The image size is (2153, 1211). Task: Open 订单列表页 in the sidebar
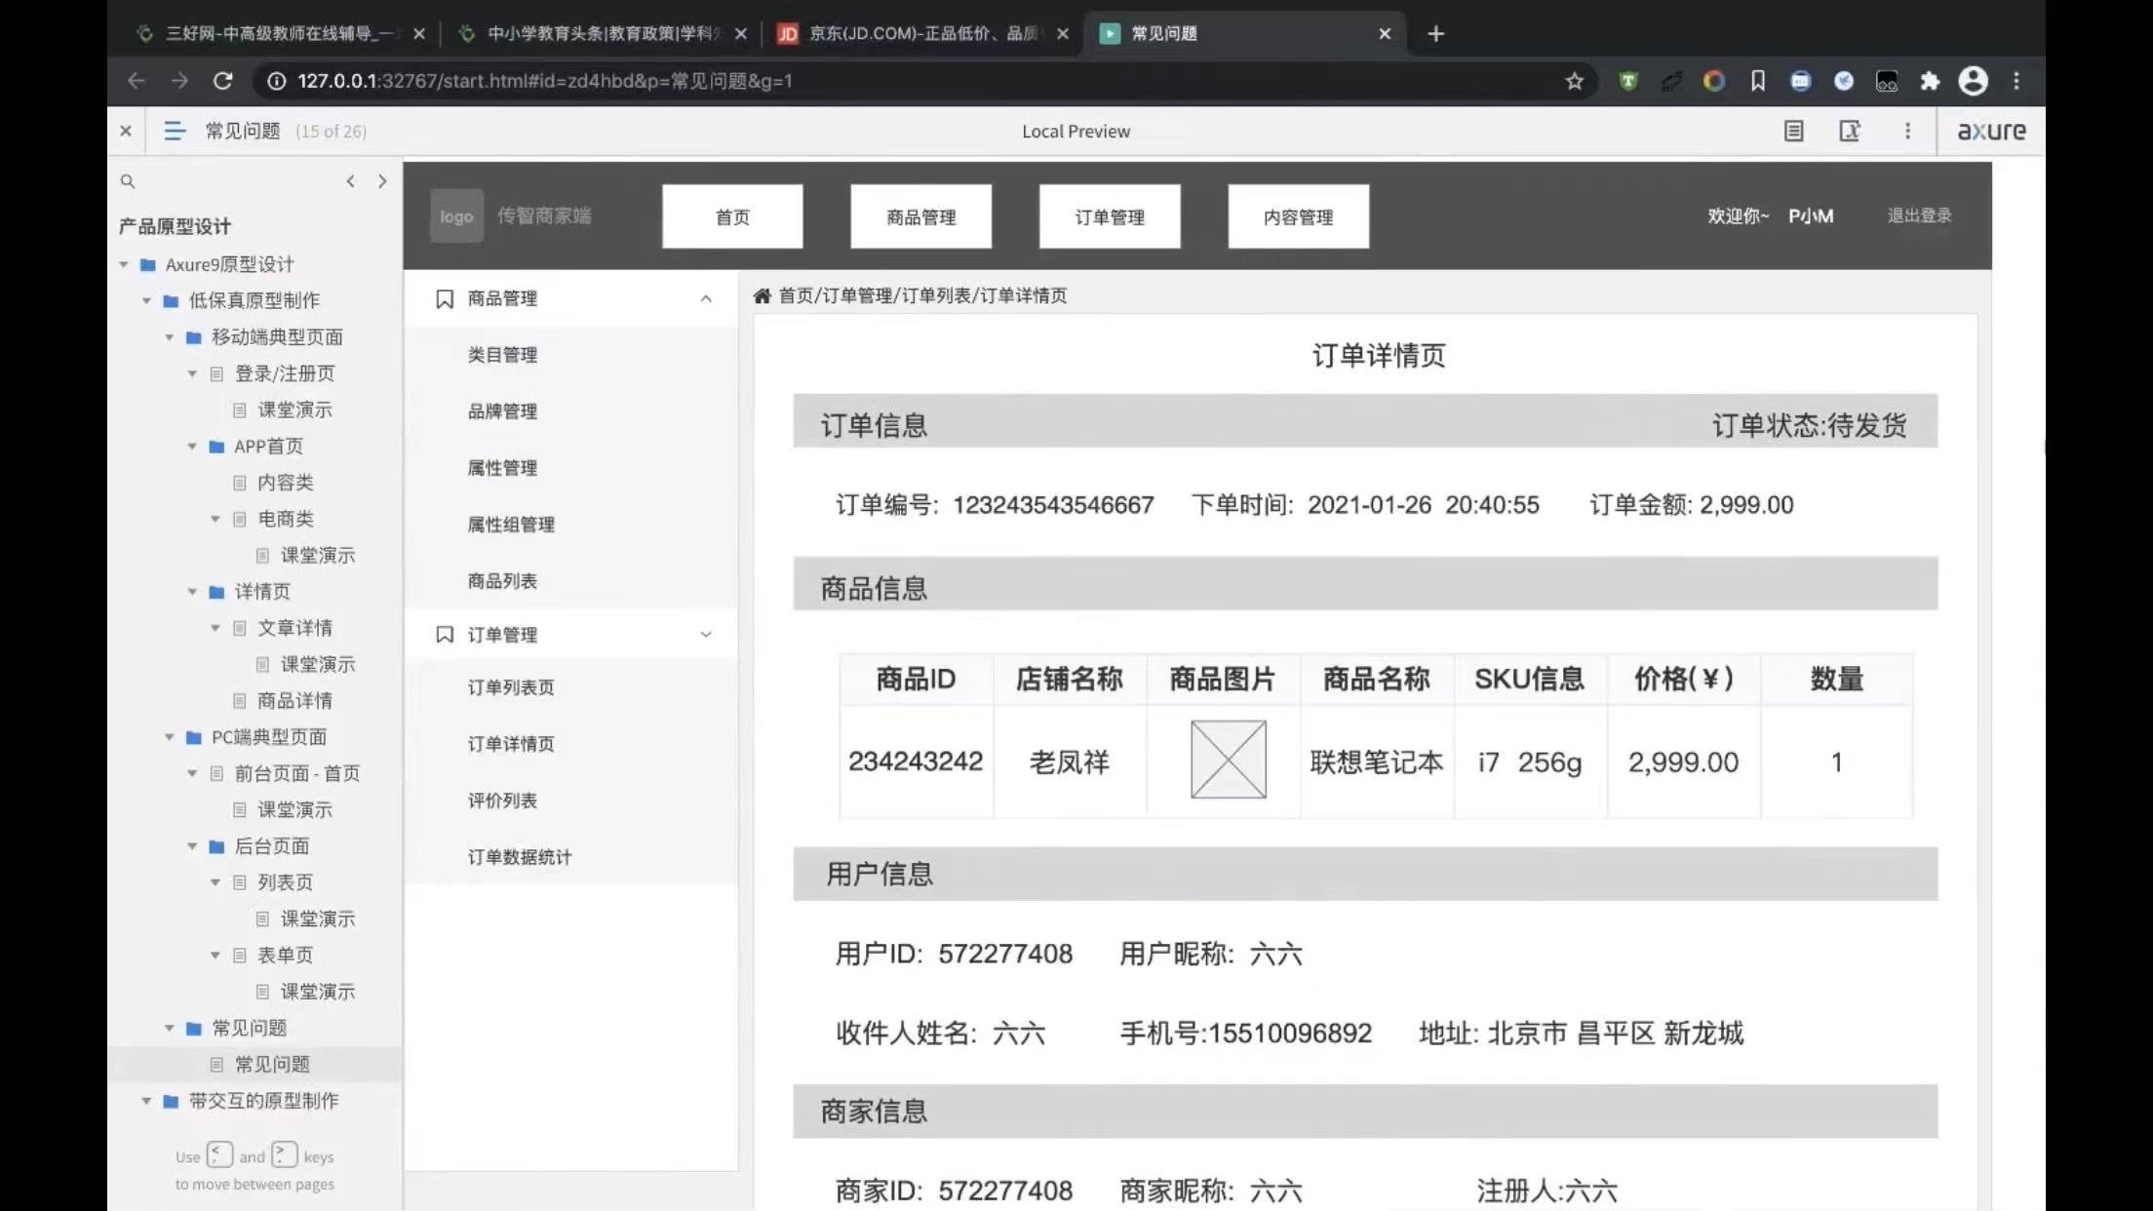[511, 687]
